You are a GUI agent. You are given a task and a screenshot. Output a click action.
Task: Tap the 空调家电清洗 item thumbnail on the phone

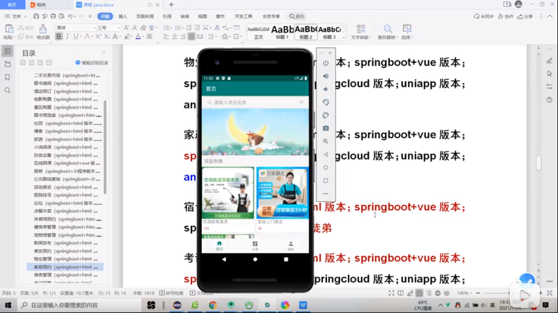coord(228,193)
